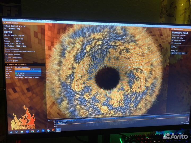Open File Explorer from the taskbar
191x143 pixels.
pyautogui.click(x=22, y=131)
